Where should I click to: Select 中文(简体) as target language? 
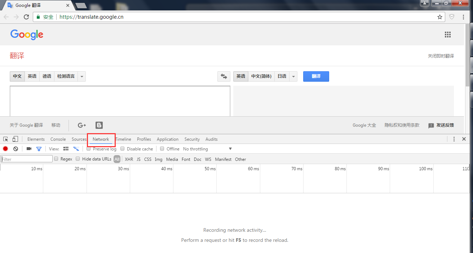(x=261, y=76)
